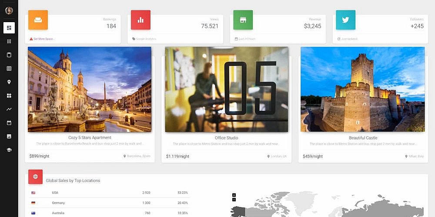Image resolution: width=435 pixels, height=217 pixels.
Task: Zoom out on the world map
Action: [x=234, y=200]
